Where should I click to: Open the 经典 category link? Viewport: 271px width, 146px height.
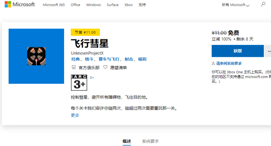coord(75,59)
